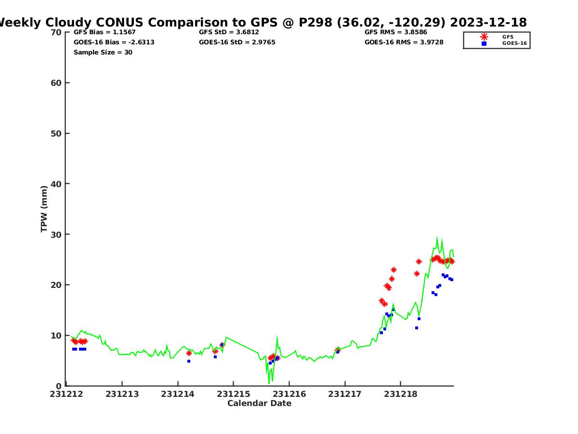
Task: Click the 'GOES-16 Bias = -2.6313' statistic
Action: pyautogui.click(x=114, y=42)
